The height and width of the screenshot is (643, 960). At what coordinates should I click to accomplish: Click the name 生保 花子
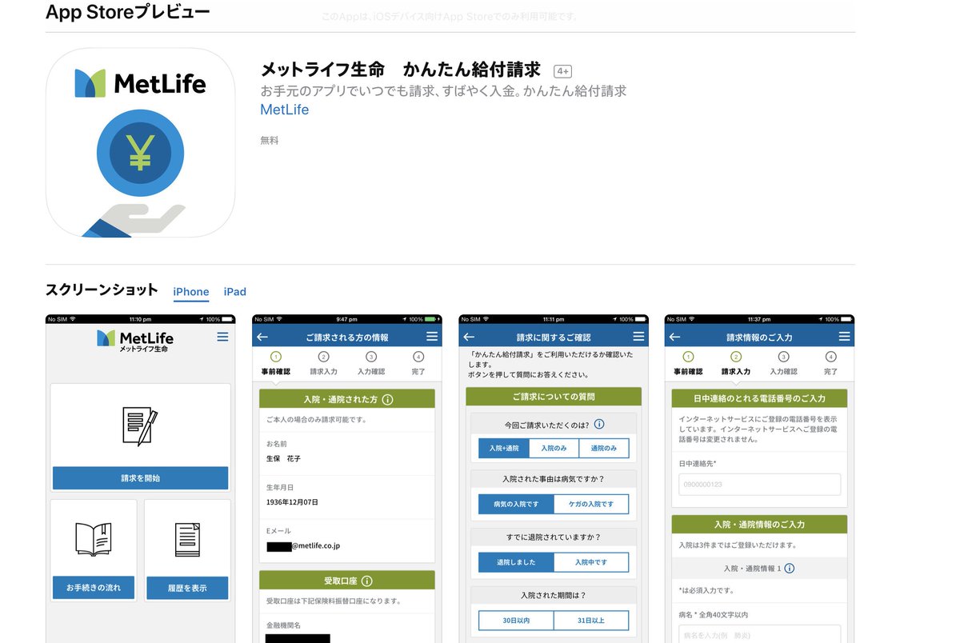click(284, 458)
